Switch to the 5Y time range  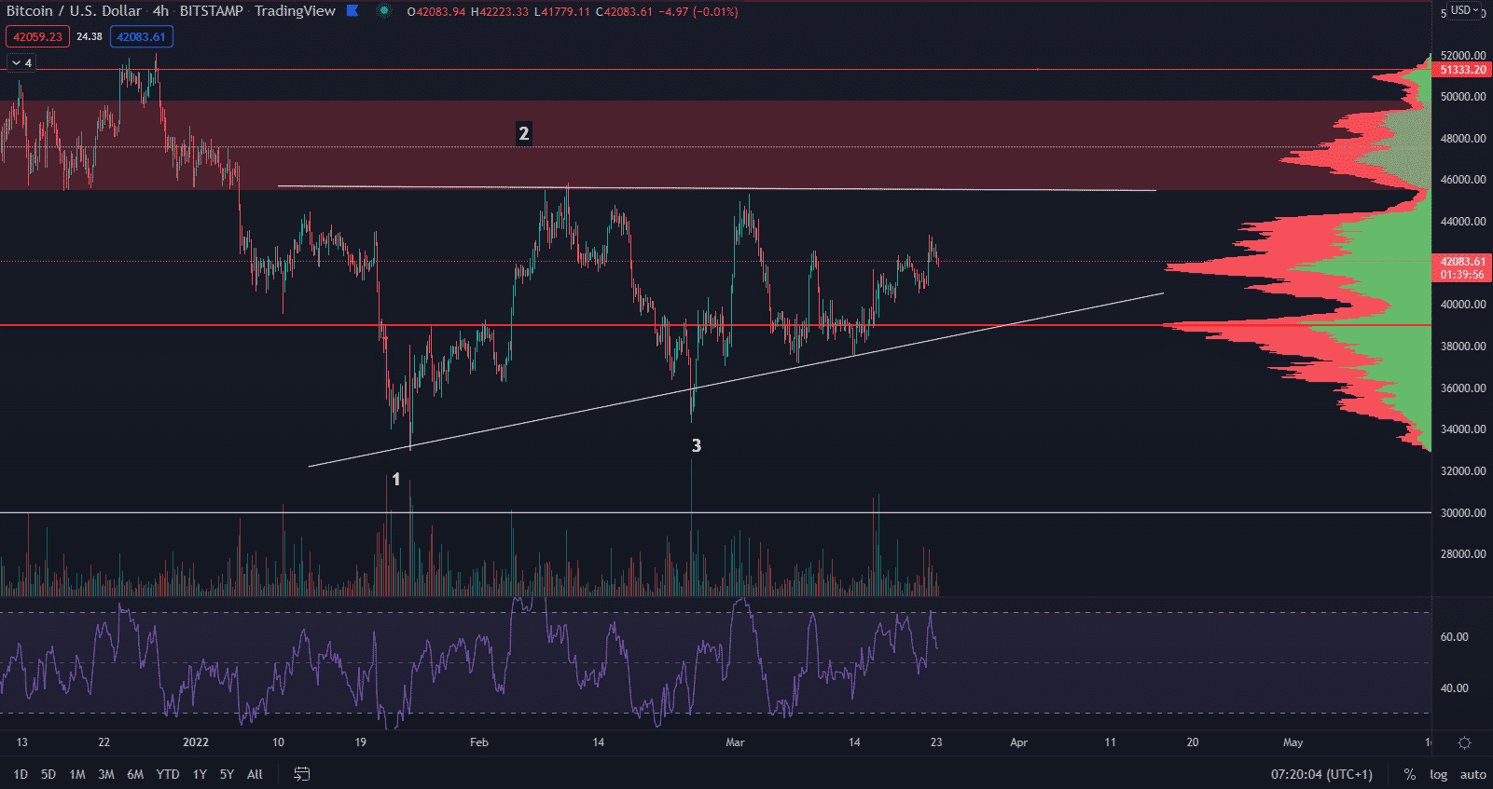[x=227, y=774]
